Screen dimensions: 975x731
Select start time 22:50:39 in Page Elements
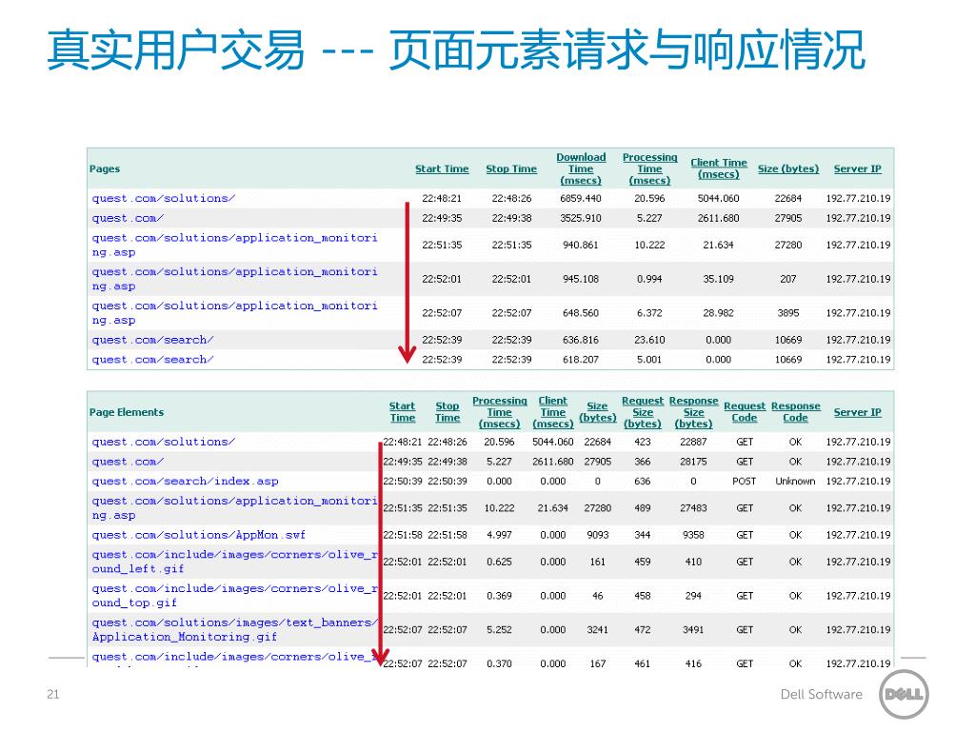(x=403, y=481)
